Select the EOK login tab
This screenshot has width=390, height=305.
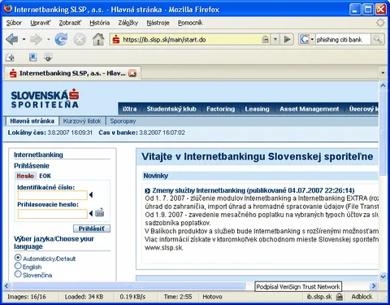click(45, 176)
